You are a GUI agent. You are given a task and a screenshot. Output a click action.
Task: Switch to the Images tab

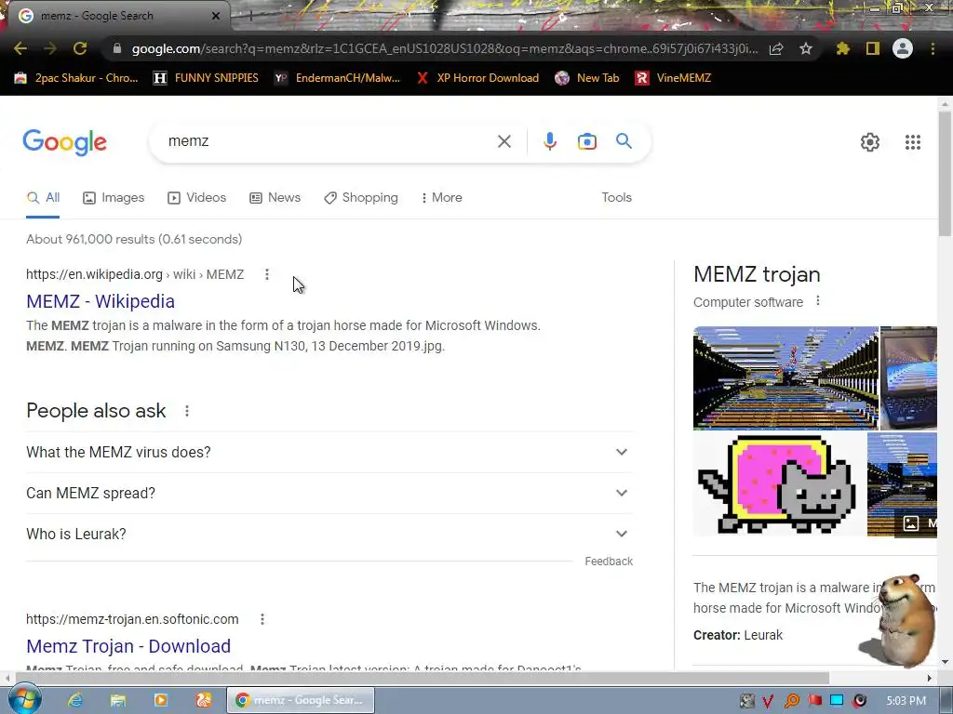pyautogui.click(x=114, y=198)
